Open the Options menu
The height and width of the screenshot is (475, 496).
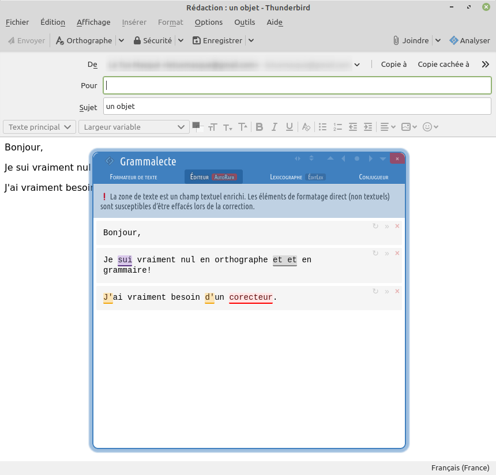[209, 22]
